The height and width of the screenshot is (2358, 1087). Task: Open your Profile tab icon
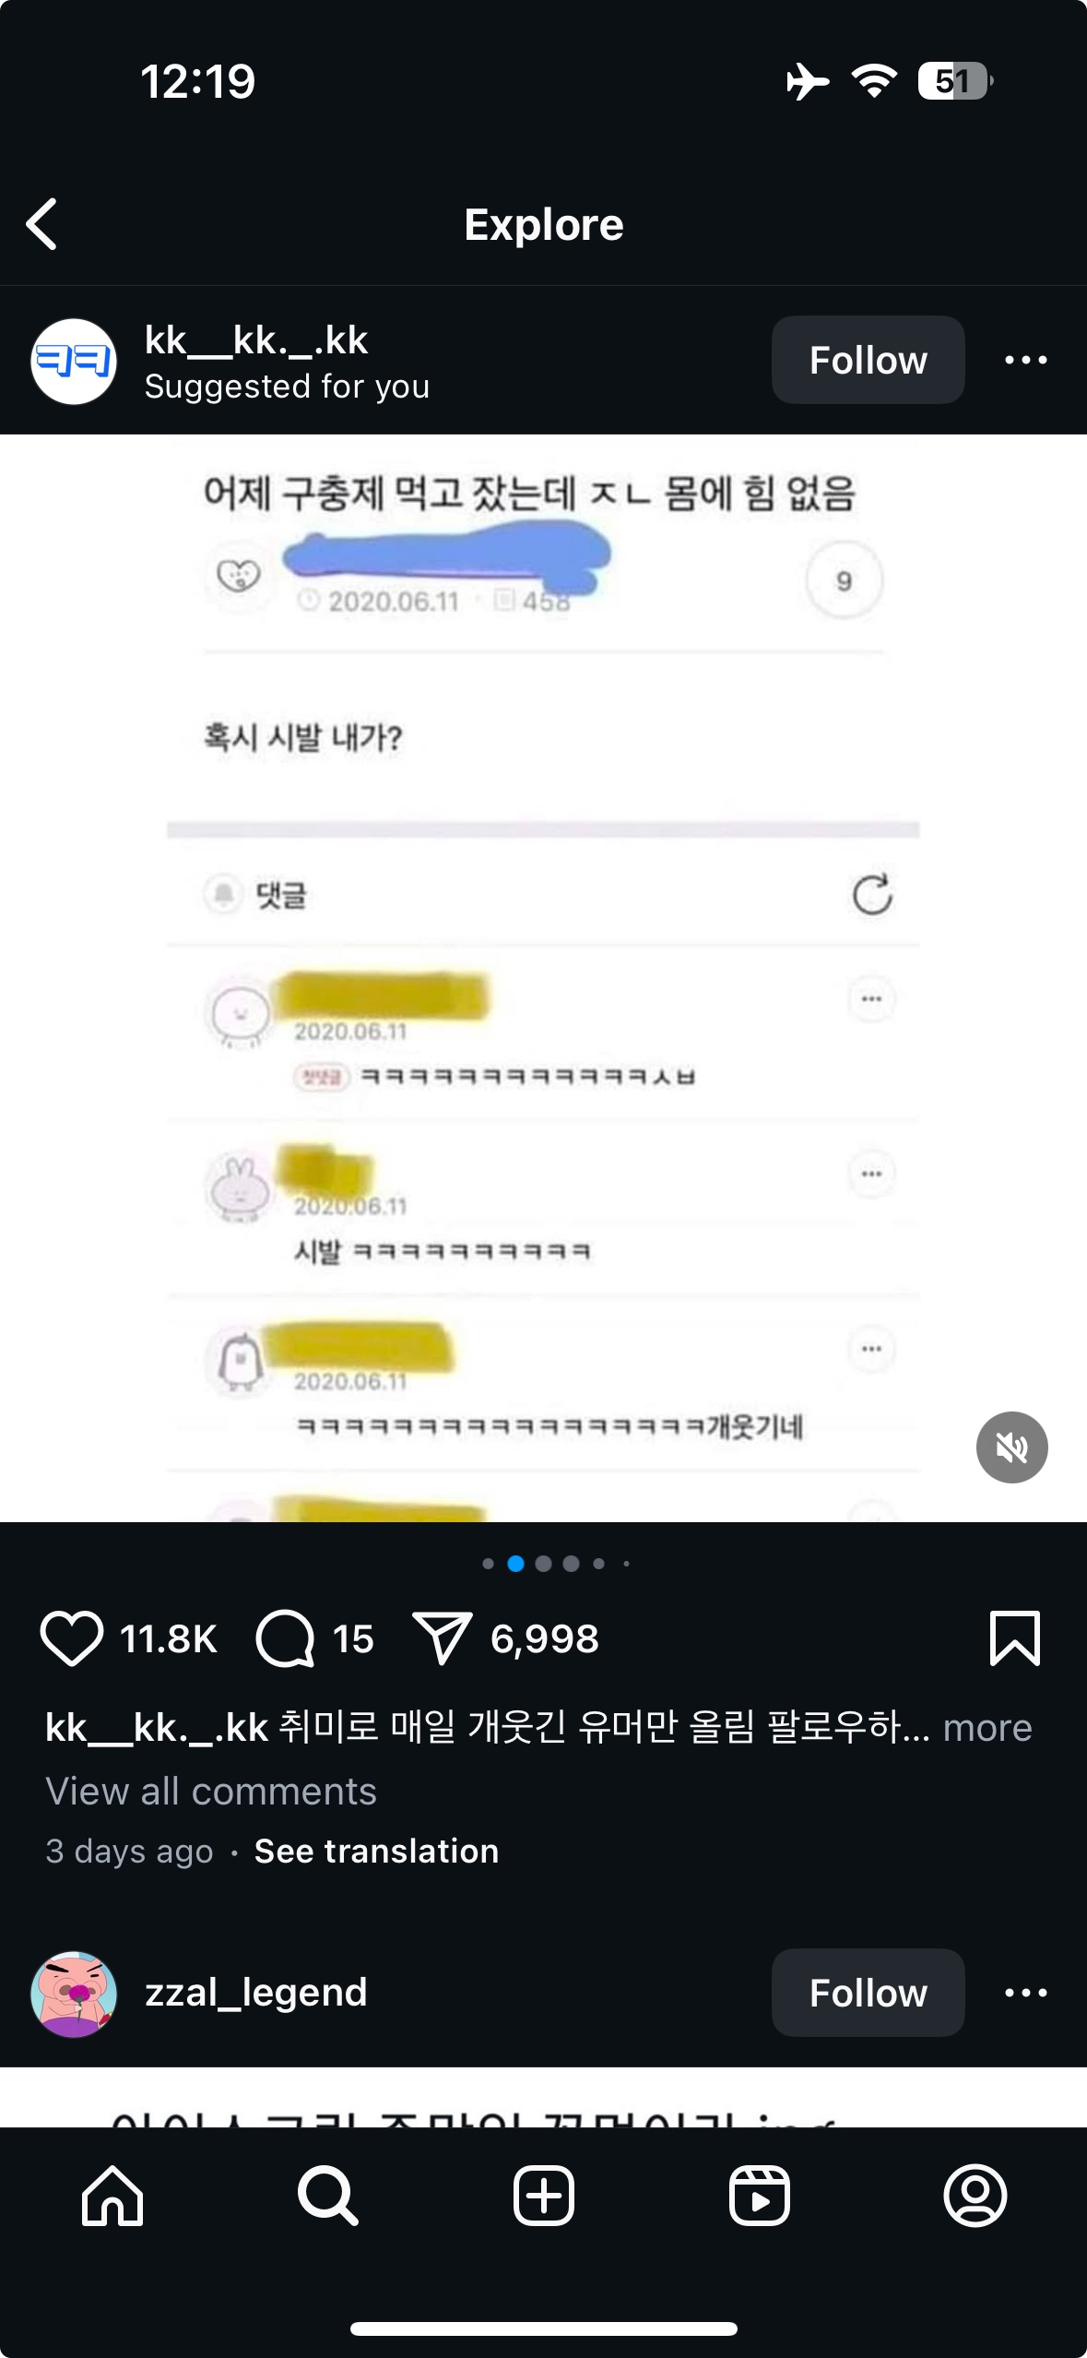tap(975, 2196)
